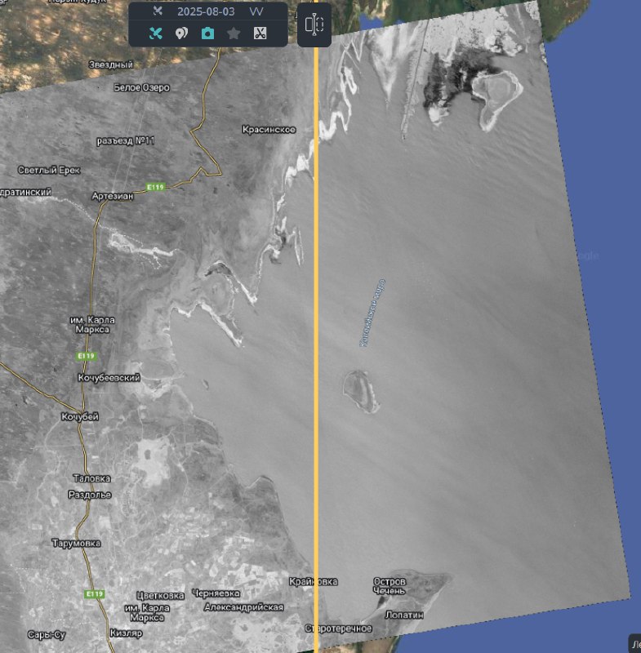Viewport: 641px width, 653px height.
Task: Click the Каспийское море sea label
Action: (x=372, y=313)
